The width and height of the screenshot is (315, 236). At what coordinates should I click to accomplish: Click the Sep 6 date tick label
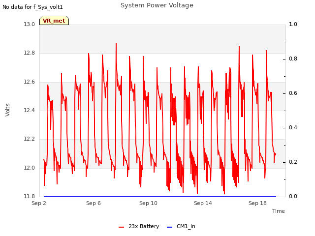click(x=94, y=203)
